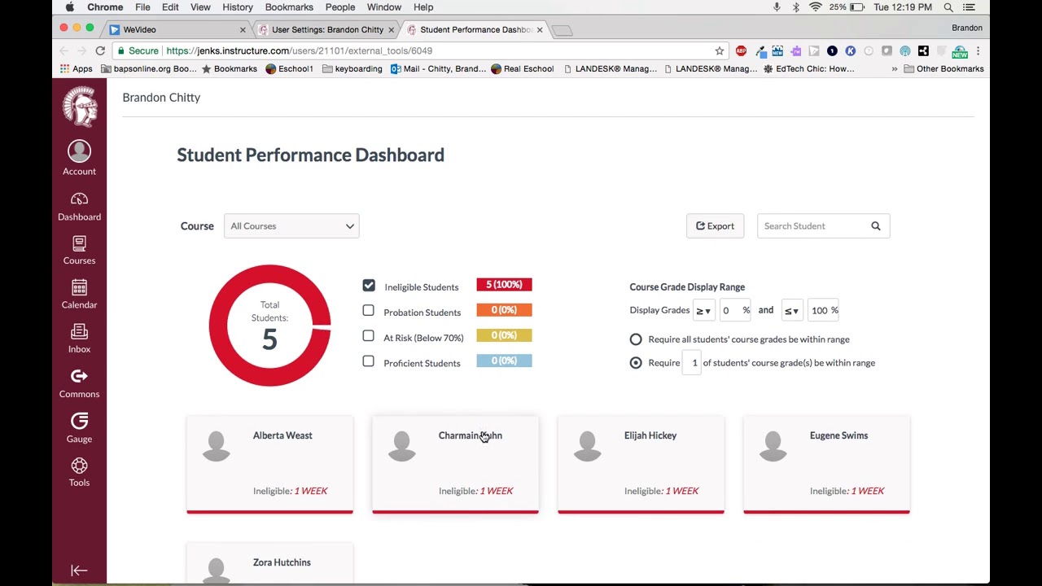Open the greater-than-or-equal operator dropdown

coord(703,310)
